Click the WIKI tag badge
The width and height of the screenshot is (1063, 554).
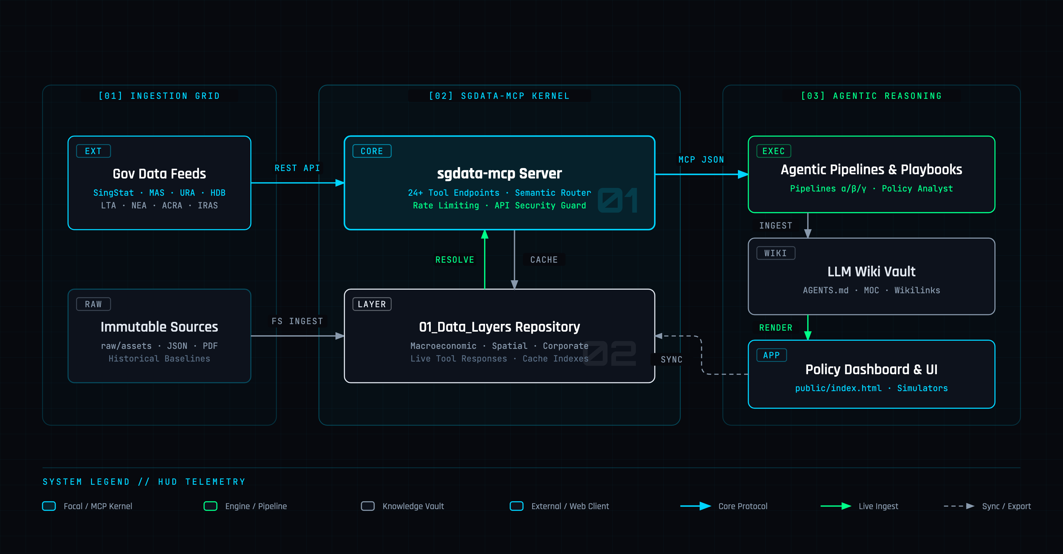tap(775, 253)
